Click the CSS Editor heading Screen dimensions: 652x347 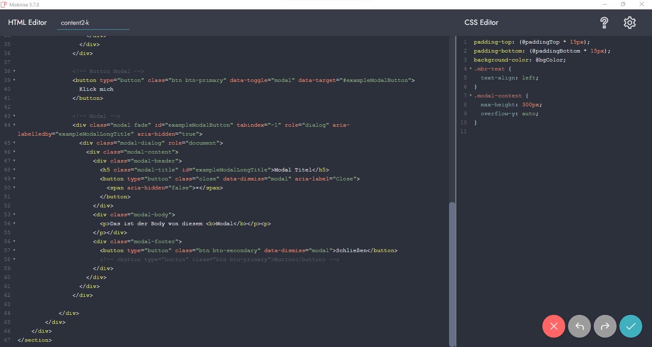click(x=481, y=23)
